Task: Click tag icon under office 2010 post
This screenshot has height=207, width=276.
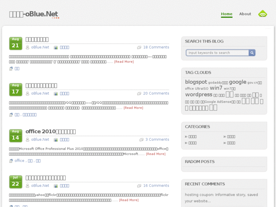Action: tap(11, 161)
